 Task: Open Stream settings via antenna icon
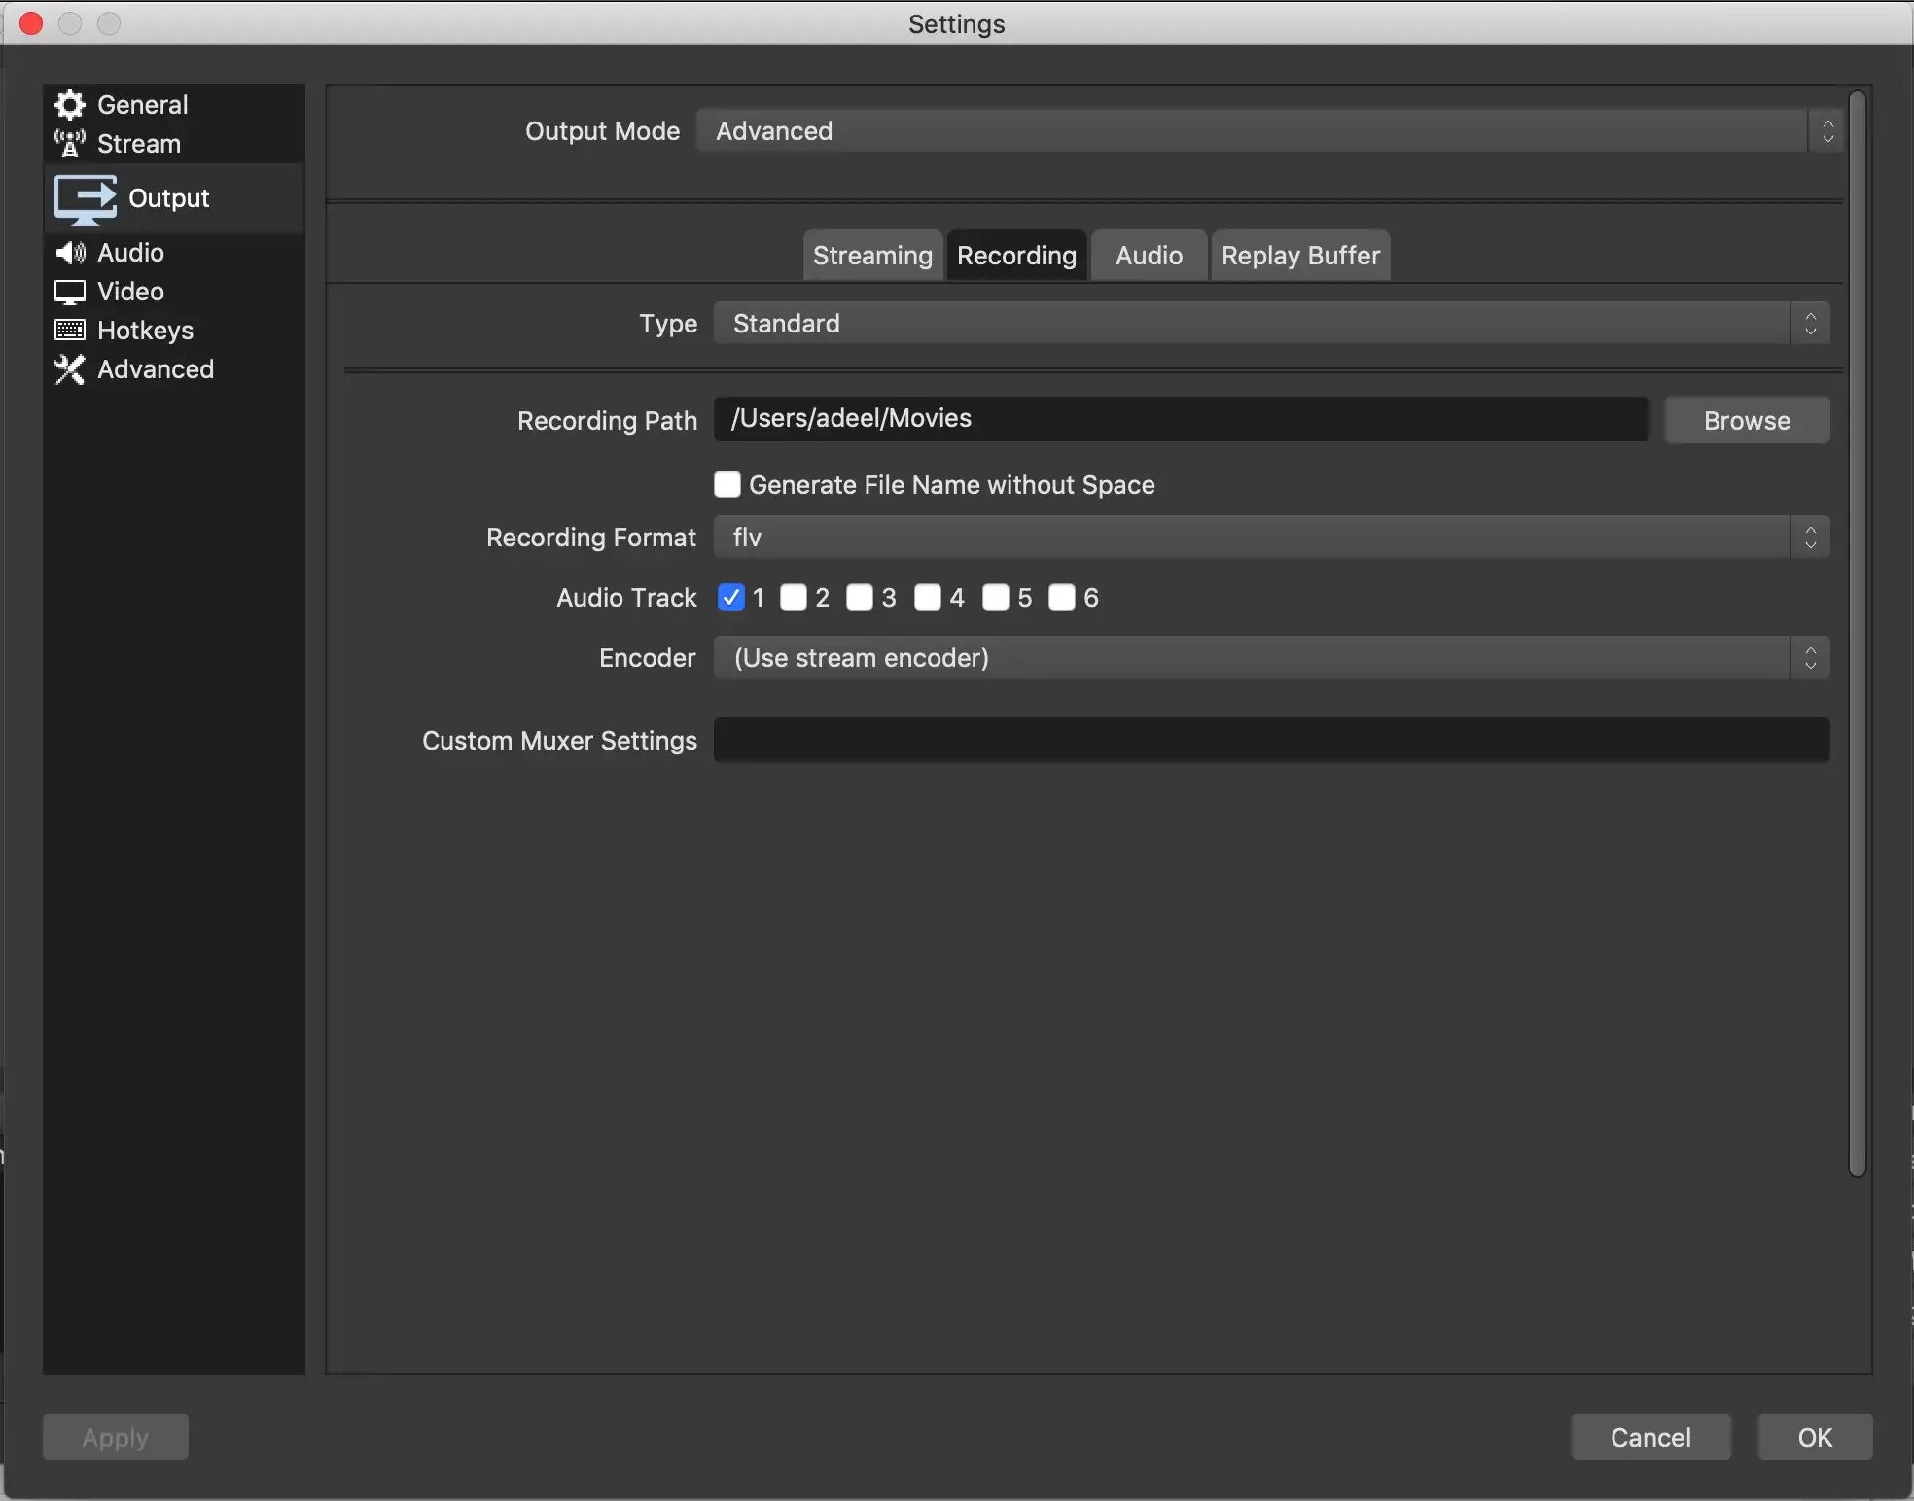point(69,143)
